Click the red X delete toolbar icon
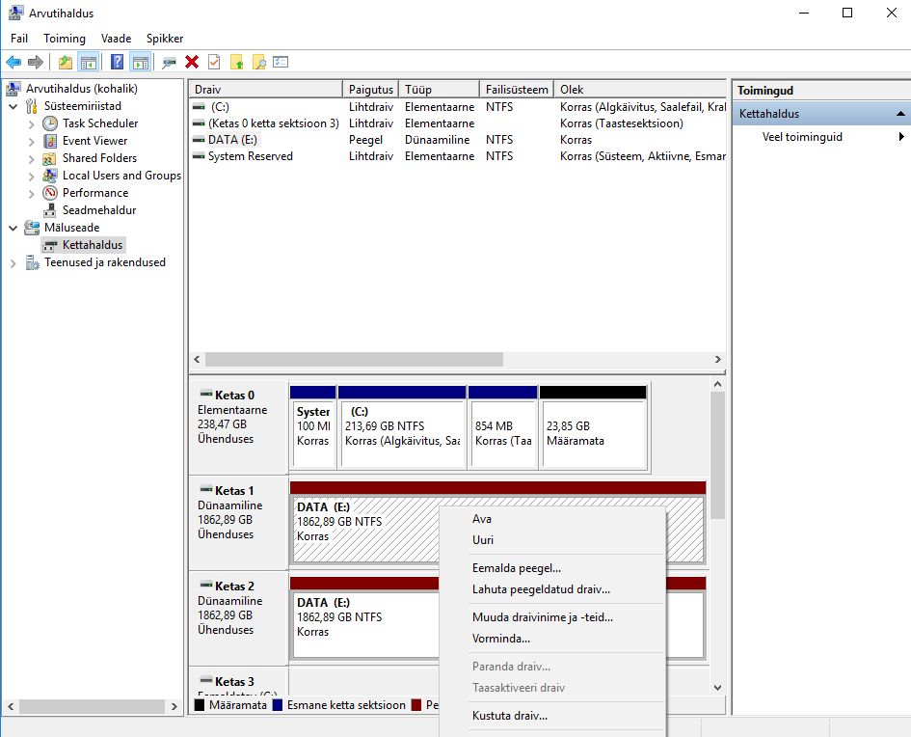The width and height of the screenshot is (911, 737). tap(192, 62)
